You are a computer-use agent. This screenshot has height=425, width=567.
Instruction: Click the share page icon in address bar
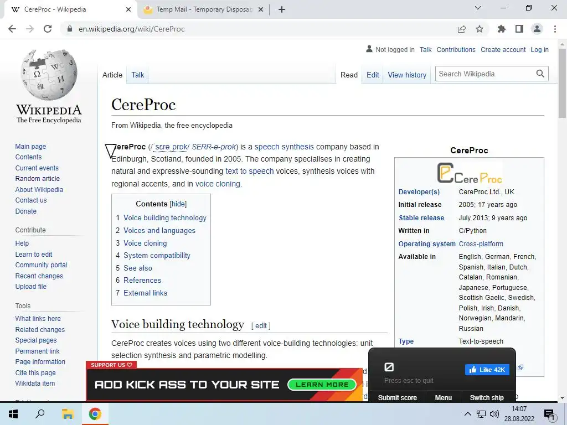click(x=462, y=29)
